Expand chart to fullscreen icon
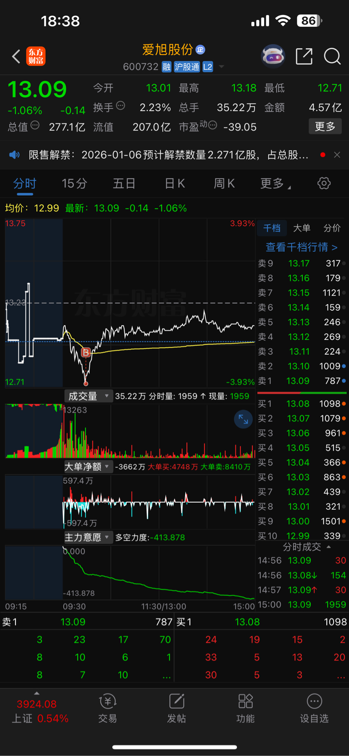The height and width of the screenshot is (756, 349). pyautogui.click(x=243, y=419)
